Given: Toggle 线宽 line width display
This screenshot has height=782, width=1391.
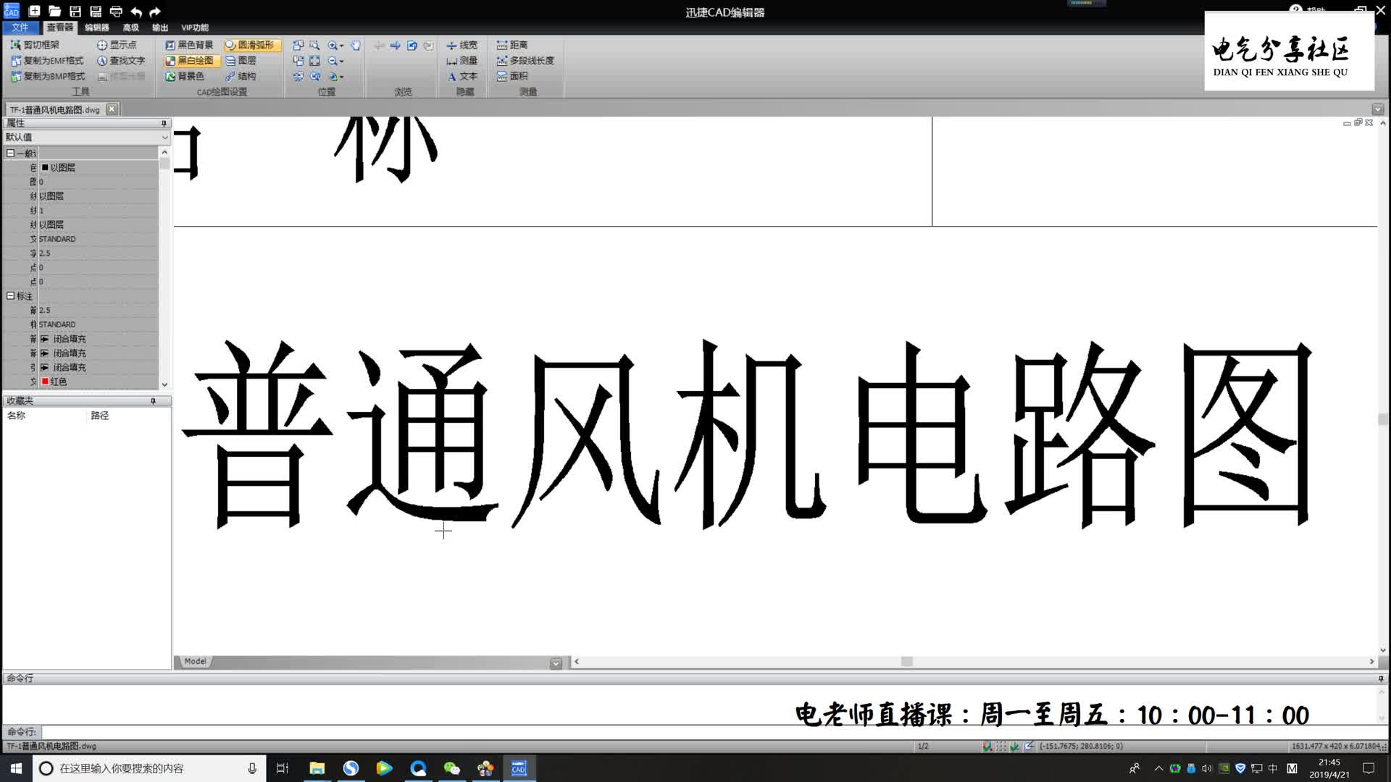Looking at the screenshot, I should click(461, 45).
